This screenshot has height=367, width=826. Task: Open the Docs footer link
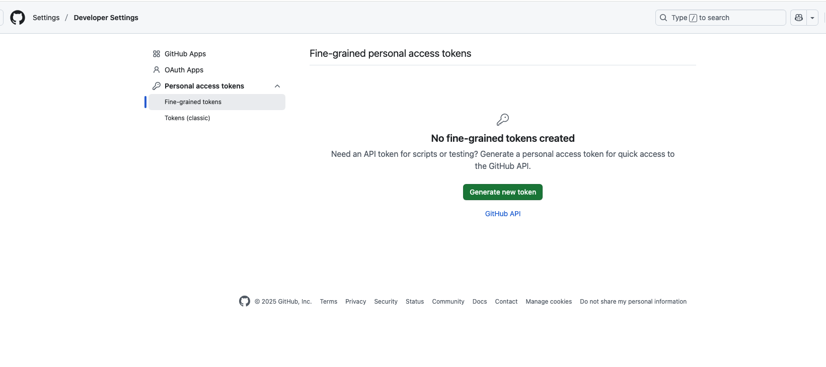tap(480, 302)
